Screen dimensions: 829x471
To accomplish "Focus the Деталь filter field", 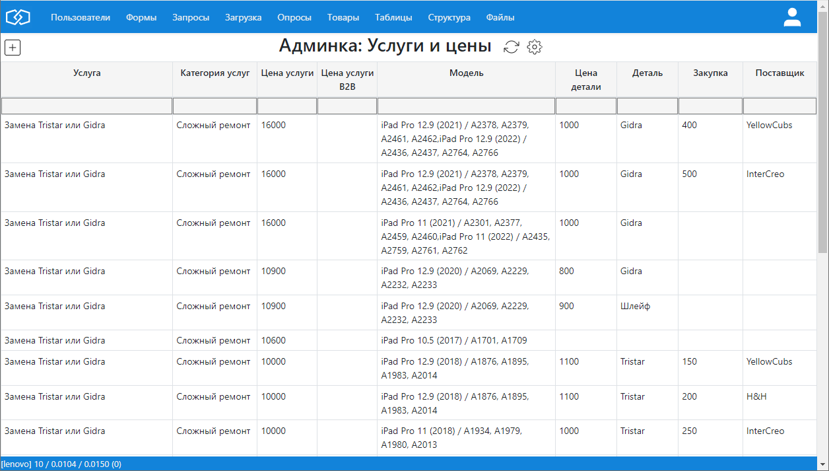I will click(647, 106).
